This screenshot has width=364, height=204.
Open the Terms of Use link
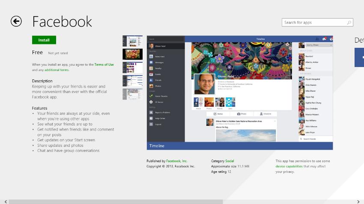click(104, 64)
